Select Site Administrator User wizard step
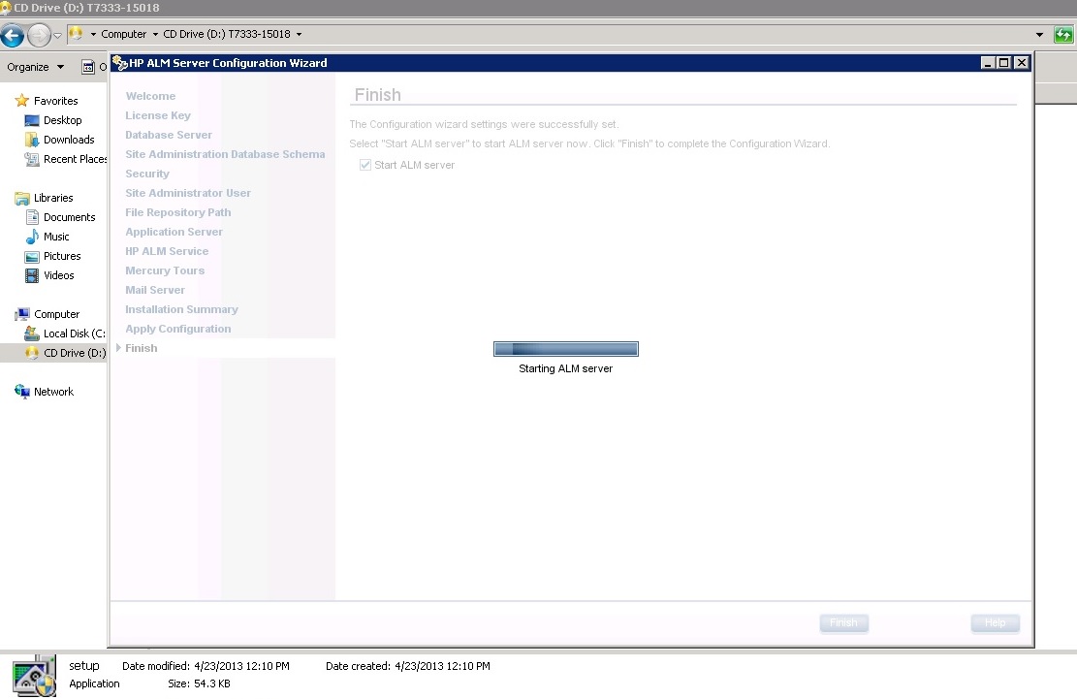The width and height of the screenshot is (1077, 699). pos(187,193)
